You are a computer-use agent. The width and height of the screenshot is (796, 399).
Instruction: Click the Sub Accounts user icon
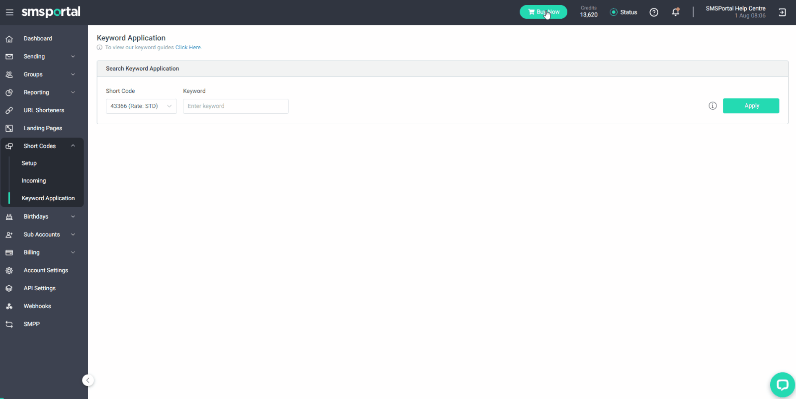pyautogui.click(x=9, y=235)
